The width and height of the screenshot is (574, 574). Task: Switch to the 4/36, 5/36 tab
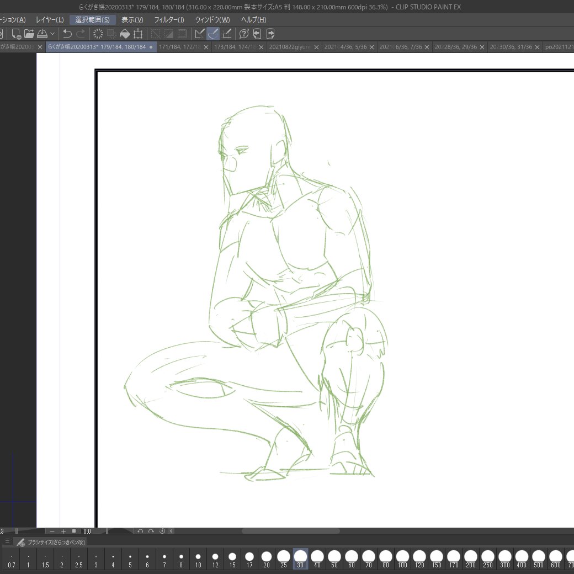click(346, 47)
